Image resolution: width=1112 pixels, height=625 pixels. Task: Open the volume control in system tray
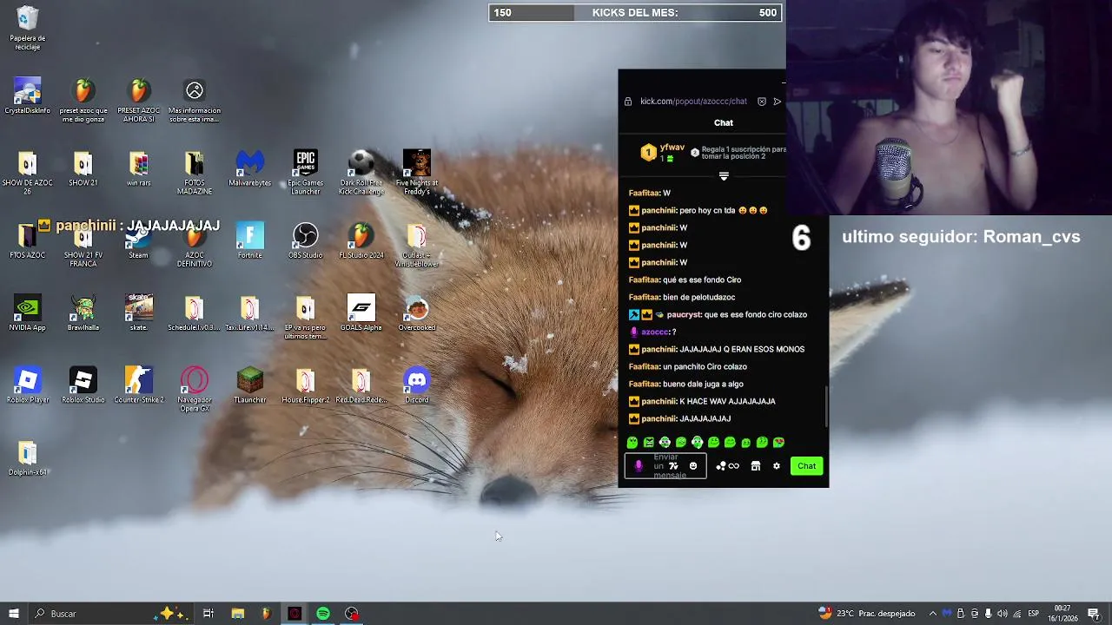click(1002, 614)
